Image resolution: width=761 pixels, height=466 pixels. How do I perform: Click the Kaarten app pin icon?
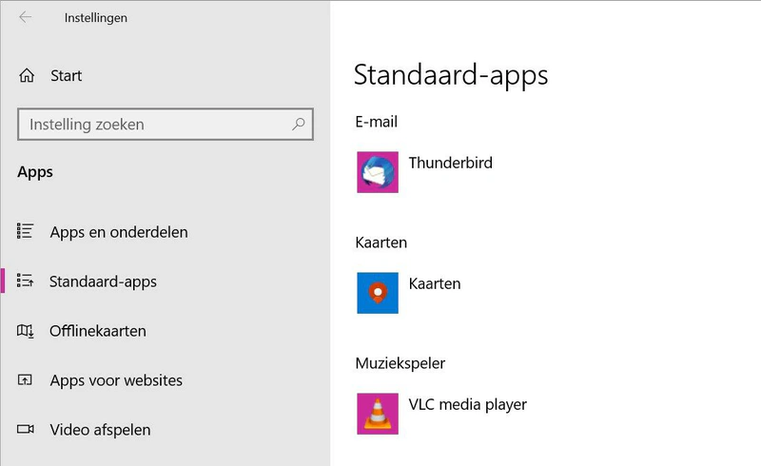(378, 293)
